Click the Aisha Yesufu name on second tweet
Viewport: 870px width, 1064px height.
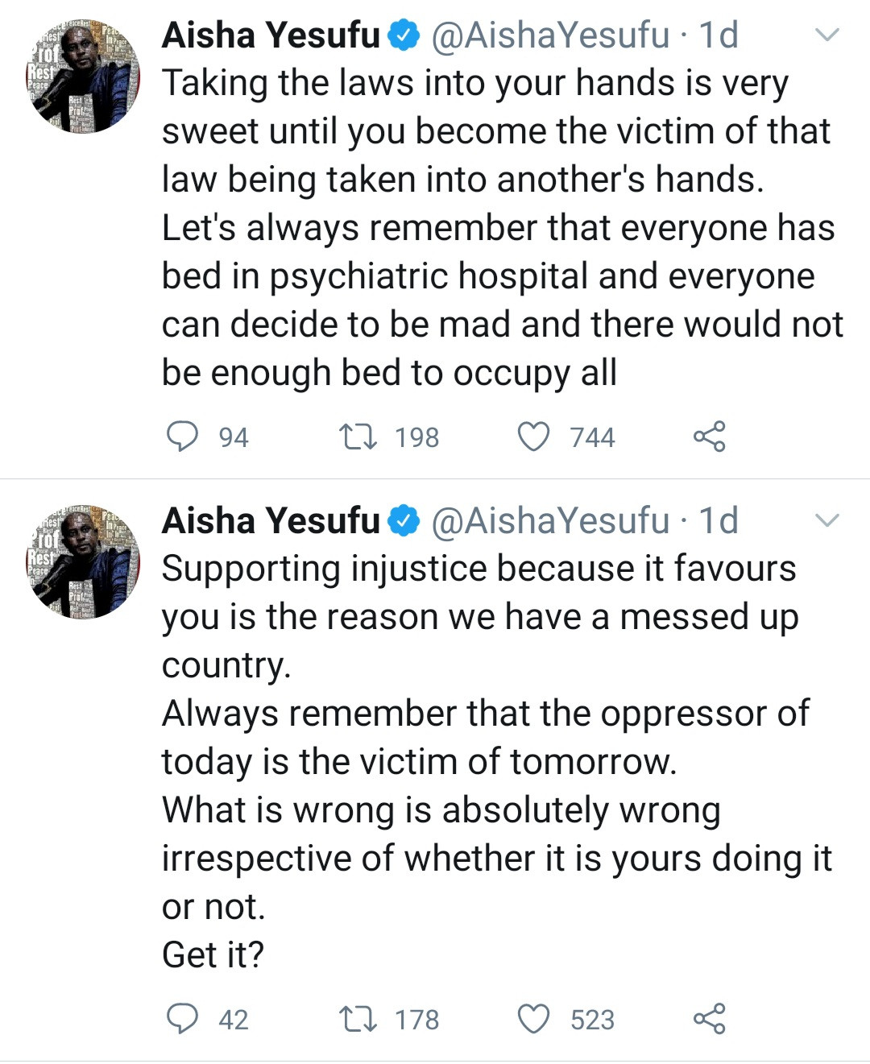coord(271,521)
